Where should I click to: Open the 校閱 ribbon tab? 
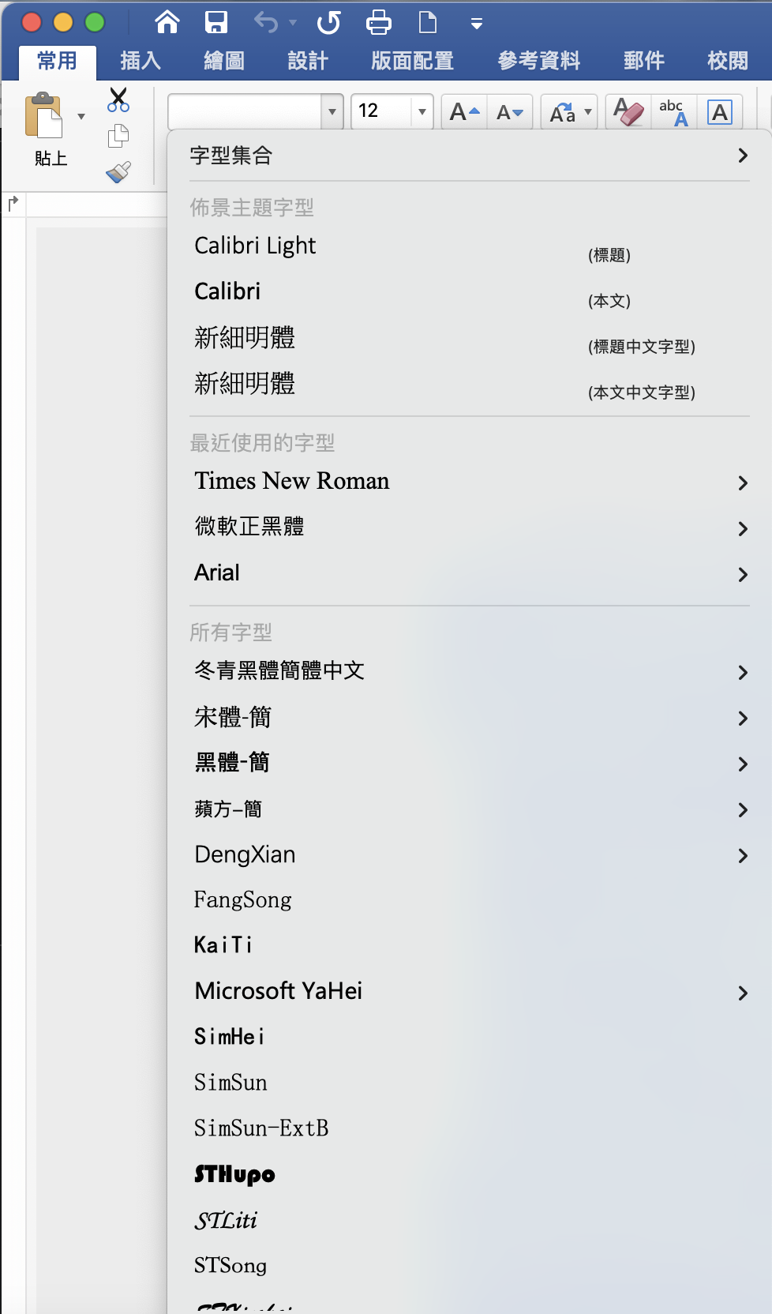point(725,59)
